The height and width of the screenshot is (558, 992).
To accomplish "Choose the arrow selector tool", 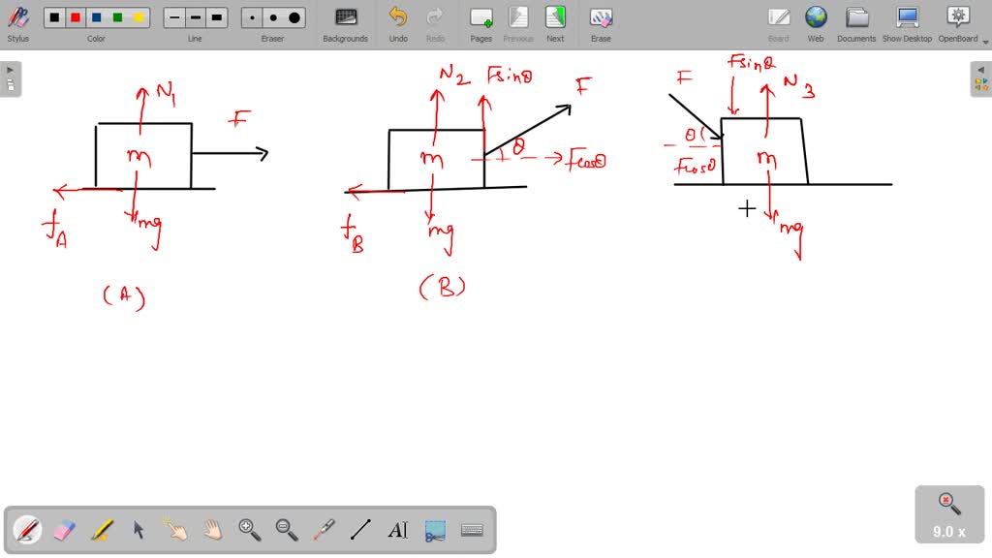I will pyautogui.click(x=139, y=530).
